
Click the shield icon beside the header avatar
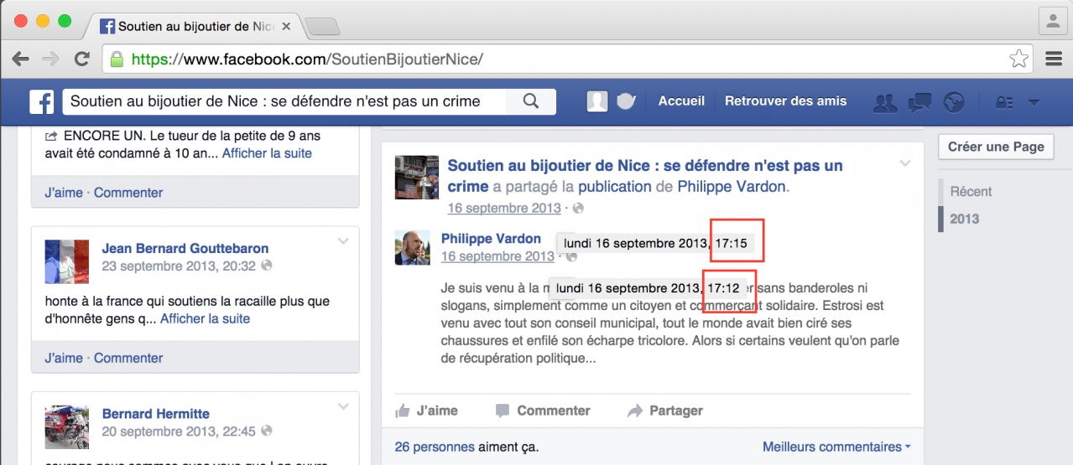[626, 101]
